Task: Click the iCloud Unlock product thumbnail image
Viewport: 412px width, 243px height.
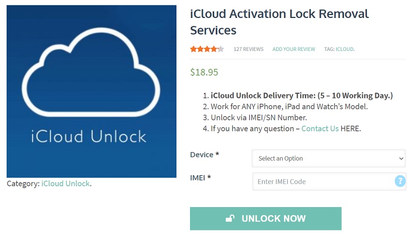Action: pos(92,91)
